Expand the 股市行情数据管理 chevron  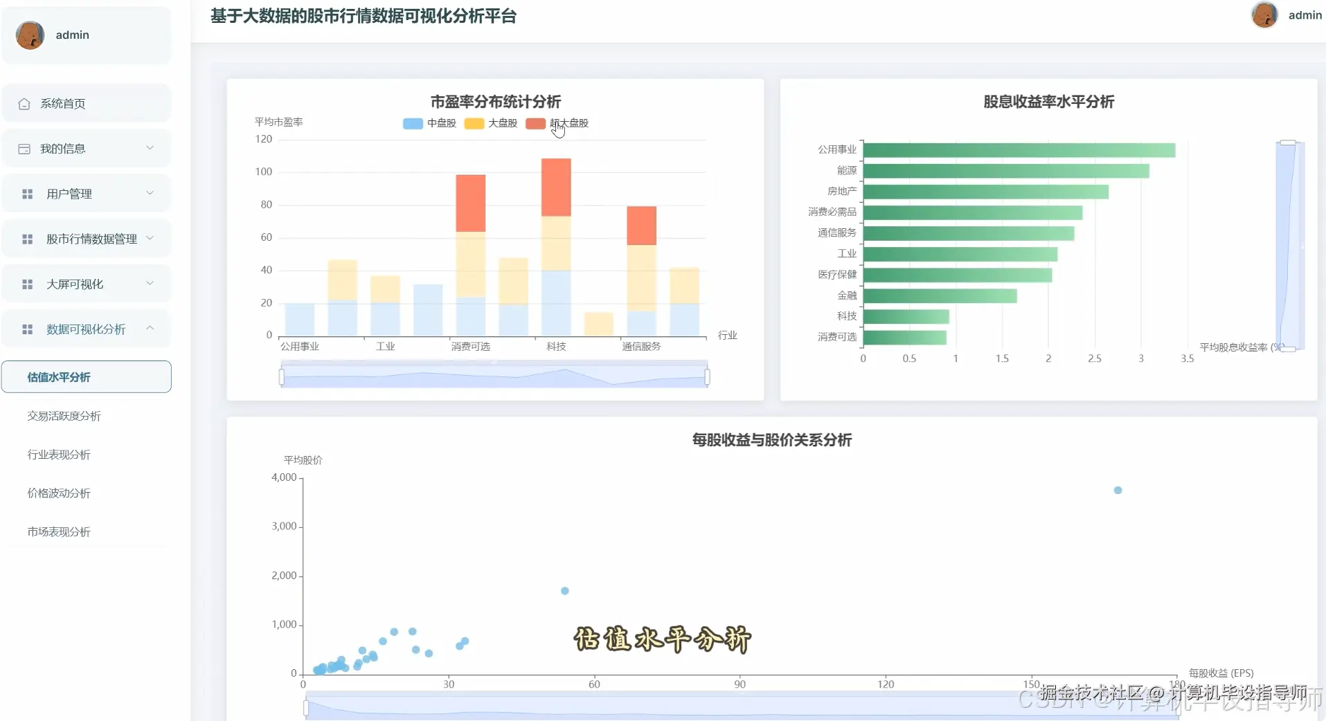[150, 238]
